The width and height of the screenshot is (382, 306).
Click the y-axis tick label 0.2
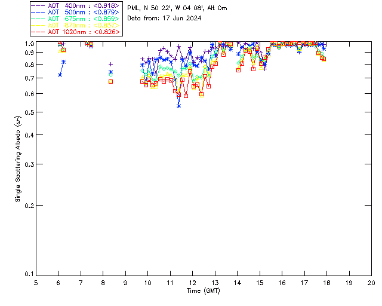pyautogui.click(x=29, y=206)
